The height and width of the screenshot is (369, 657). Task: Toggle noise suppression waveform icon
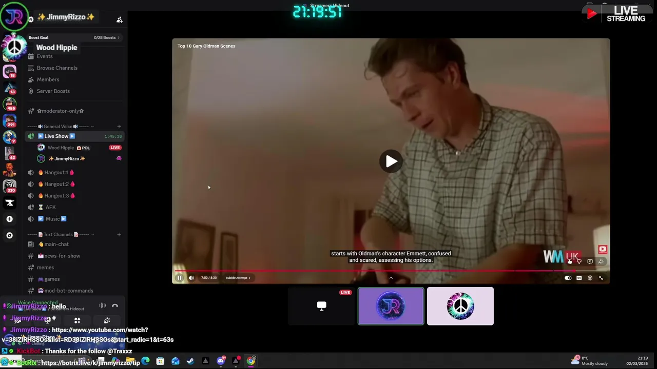coord(103,306)
